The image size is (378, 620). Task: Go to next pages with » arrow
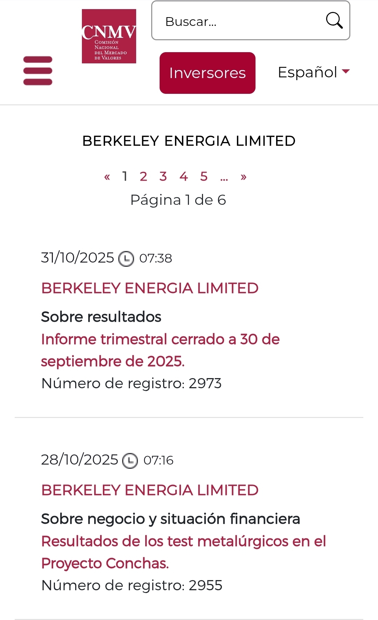point(244,177)
